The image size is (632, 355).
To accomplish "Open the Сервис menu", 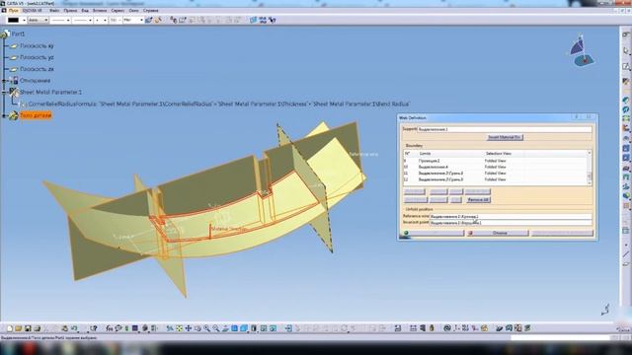I will click(118, 11).
